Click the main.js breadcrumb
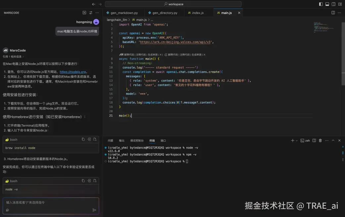 coord(139,20)
